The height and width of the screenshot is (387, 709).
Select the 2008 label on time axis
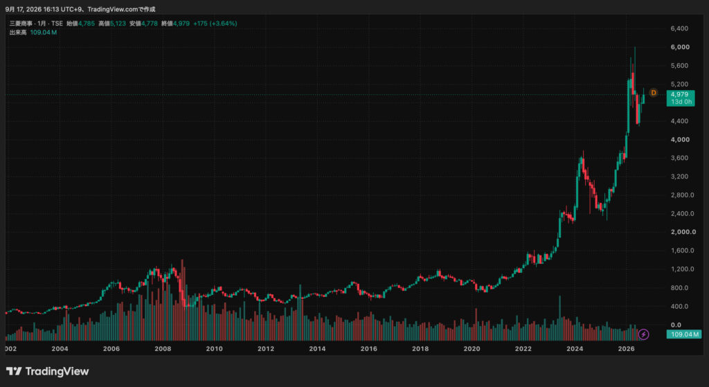[162, 348]
